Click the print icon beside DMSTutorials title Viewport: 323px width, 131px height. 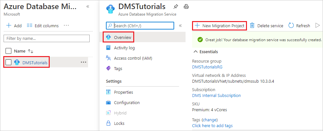pyautogui.click(x=186, y=7)
